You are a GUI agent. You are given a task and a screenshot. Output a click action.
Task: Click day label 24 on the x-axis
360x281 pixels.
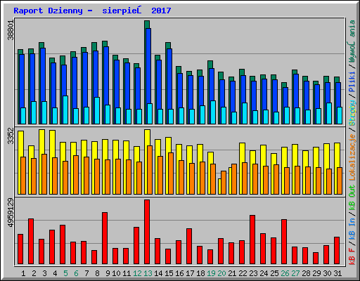click(x=264, y=273)
